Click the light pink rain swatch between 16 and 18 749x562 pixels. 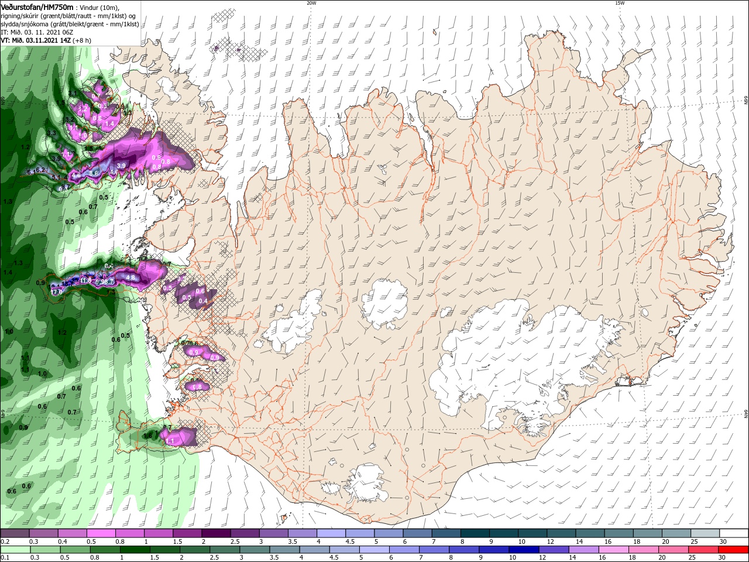click(614, 549)
